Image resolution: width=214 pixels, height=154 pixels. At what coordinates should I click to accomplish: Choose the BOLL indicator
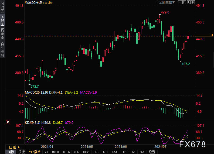[66, 152]
